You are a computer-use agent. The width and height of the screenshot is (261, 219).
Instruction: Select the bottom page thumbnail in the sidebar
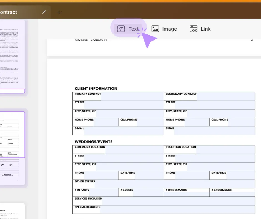(x=11, y=211)
